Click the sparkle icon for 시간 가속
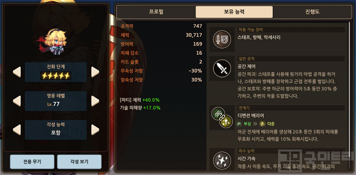This screenshot has height=175, width=356. coord(222,160)
